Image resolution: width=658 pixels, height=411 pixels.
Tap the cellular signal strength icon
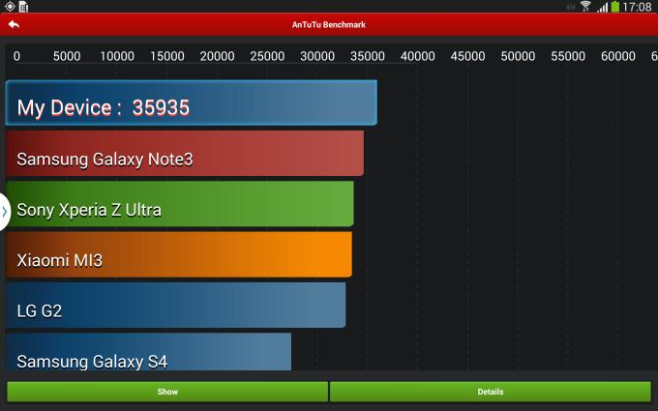[x=603, y=7]
